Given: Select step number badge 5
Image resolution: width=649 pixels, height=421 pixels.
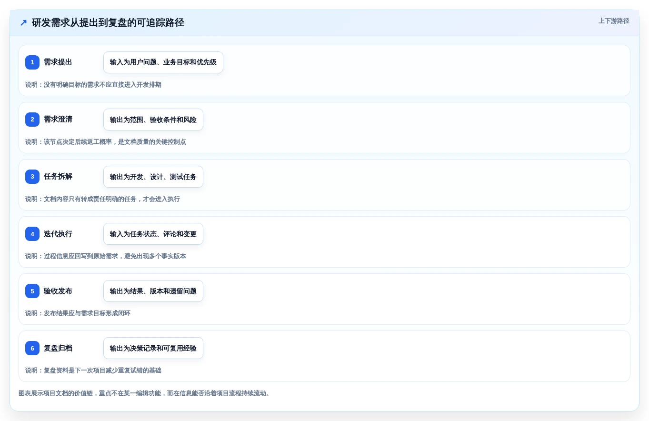Looking at the screenshot, I should 32,291.
